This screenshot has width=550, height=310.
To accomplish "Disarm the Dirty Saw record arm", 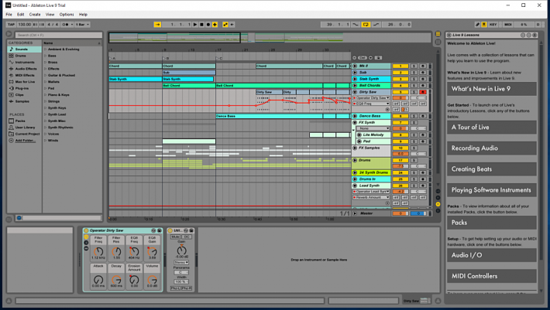I will (423, 92).
